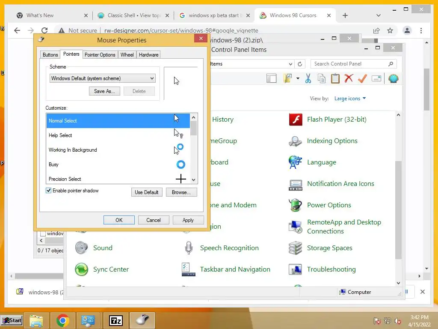Screen dimensions: 438x329
Task: Switch to the Classic Shell Chrome tab
Action: [x=134, y=15]
